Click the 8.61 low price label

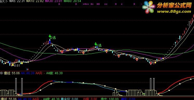point(17,66)
